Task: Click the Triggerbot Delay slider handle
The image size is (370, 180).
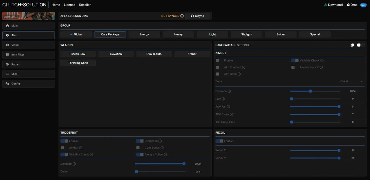Action: [136, 172]
